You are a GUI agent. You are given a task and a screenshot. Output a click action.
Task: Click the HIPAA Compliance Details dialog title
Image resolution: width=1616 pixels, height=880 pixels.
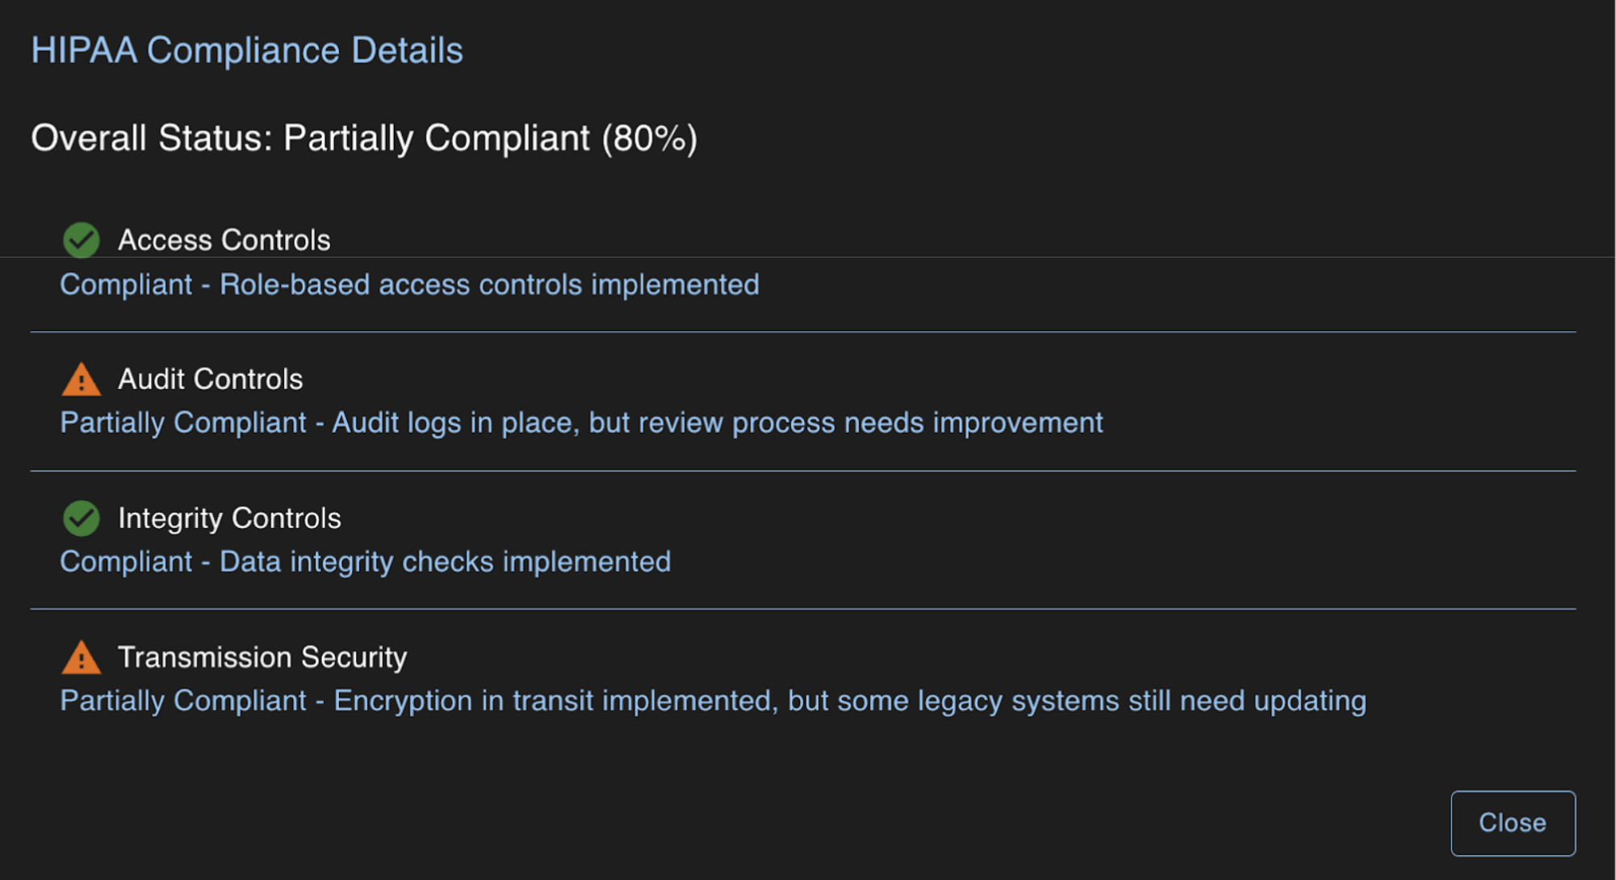click(247, 49)
